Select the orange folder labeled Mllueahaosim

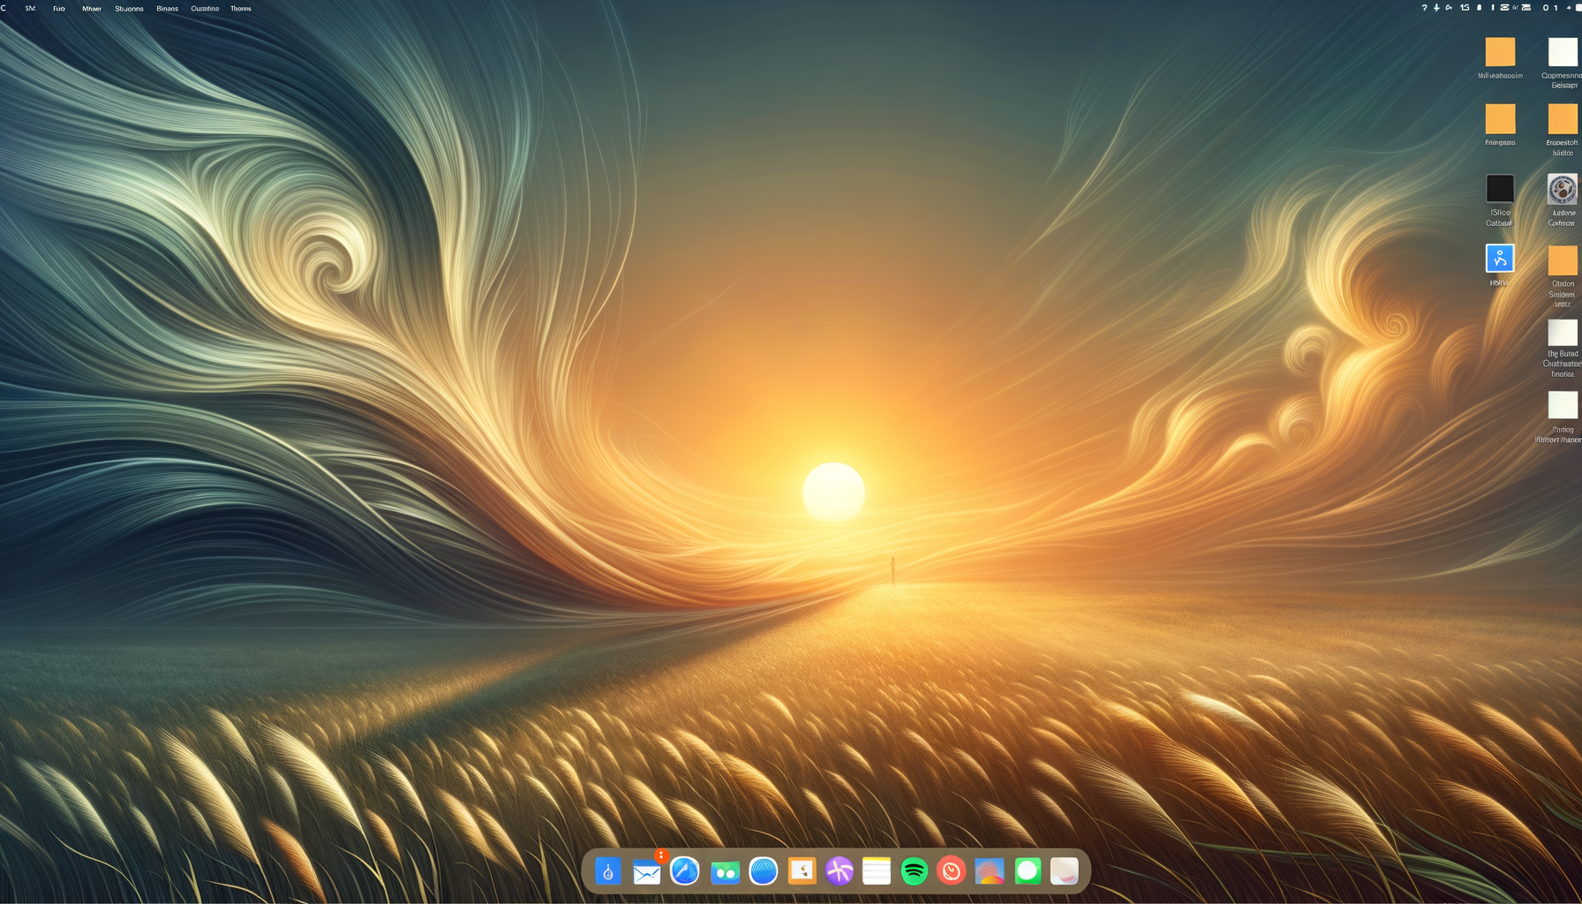[x=1500, y=52]
